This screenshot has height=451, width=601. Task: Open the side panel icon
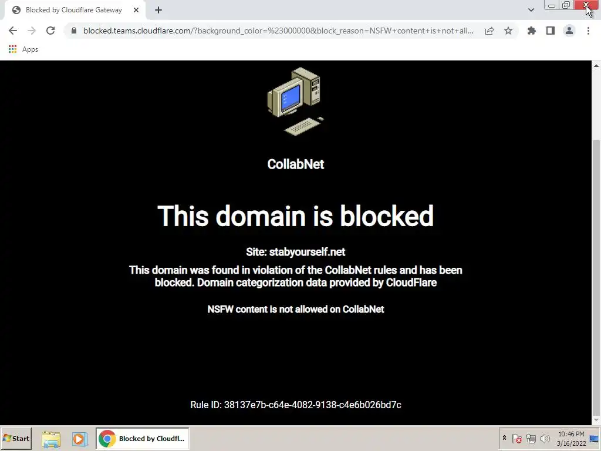pyautogui.click(x=551, y=31)
